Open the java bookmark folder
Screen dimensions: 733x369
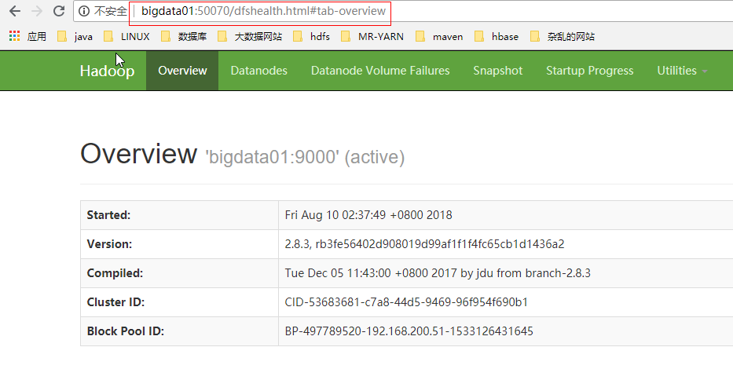pos(75,36)
